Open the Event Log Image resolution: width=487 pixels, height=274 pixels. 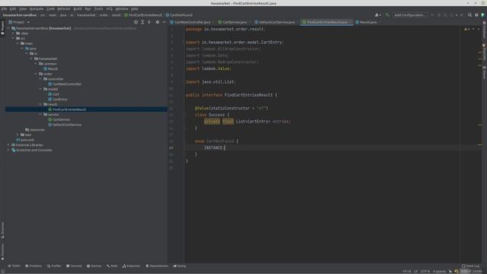click(471, 266)
